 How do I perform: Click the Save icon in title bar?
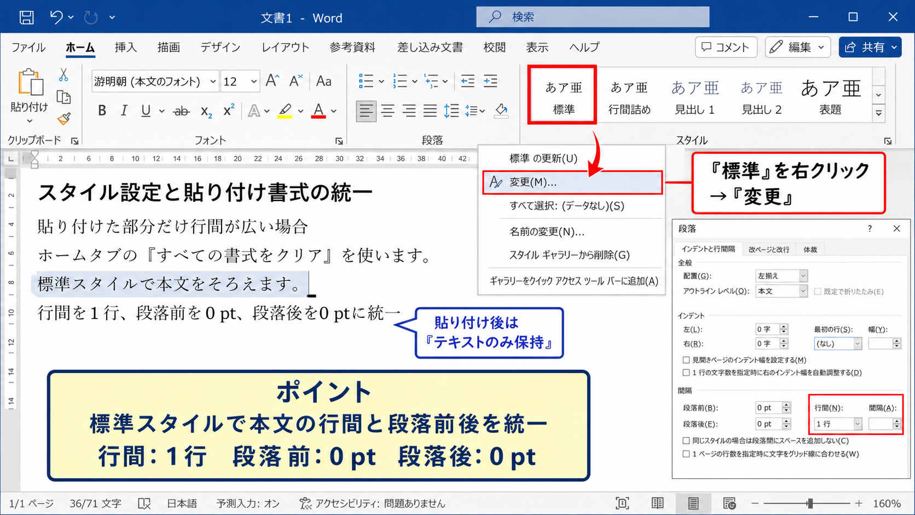tap(26, 18)
